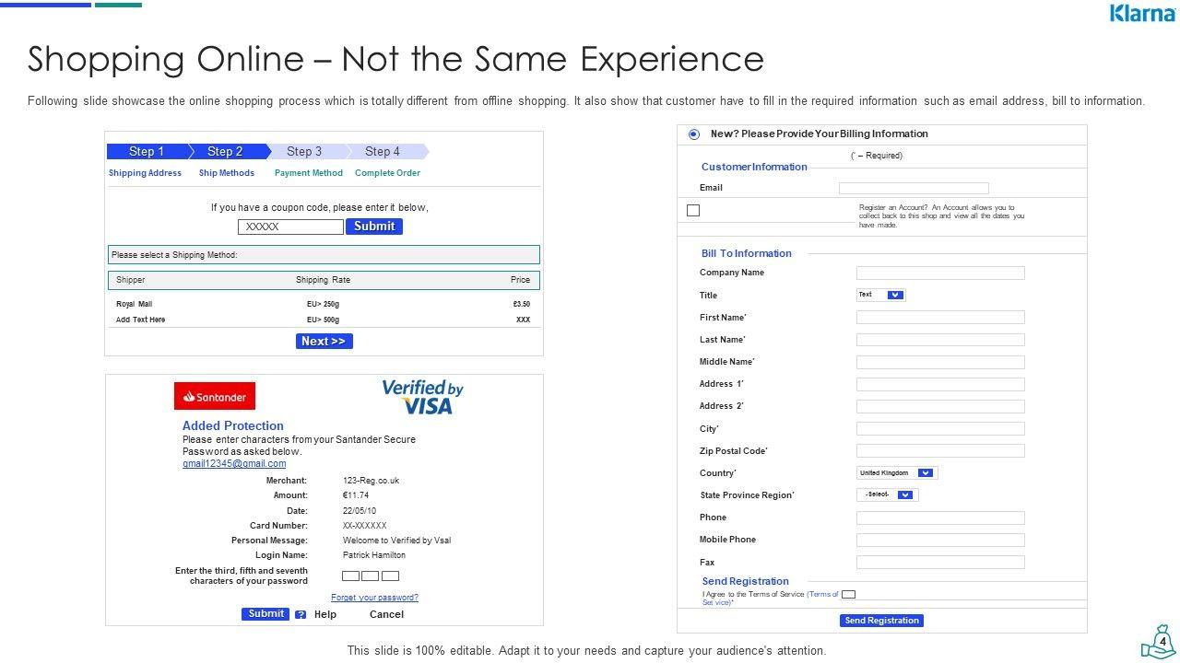This screenshot has width=1180, height=663.
Task: Click the Santander logo
Action: coord(215,396)
